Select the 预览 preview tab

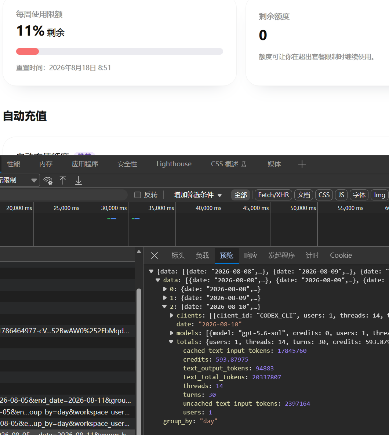point(226,255)
